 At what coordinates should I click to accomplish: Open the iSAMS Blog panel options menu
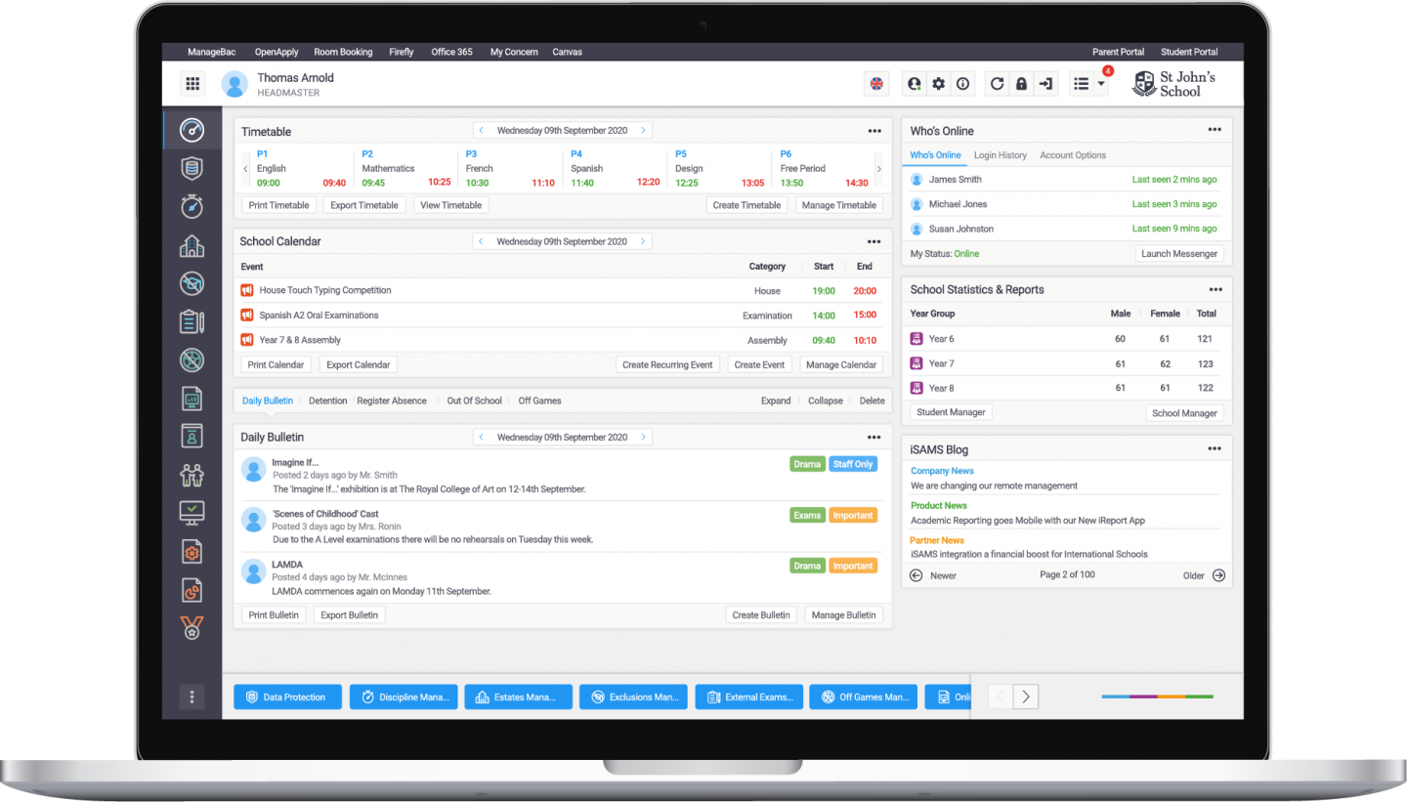coord(1214,449)
